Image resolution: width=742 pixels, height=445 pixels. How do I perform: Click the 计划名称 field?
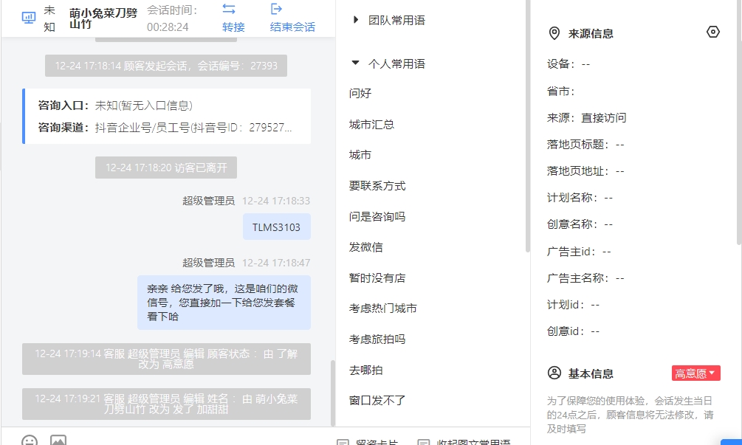point(580,198)
